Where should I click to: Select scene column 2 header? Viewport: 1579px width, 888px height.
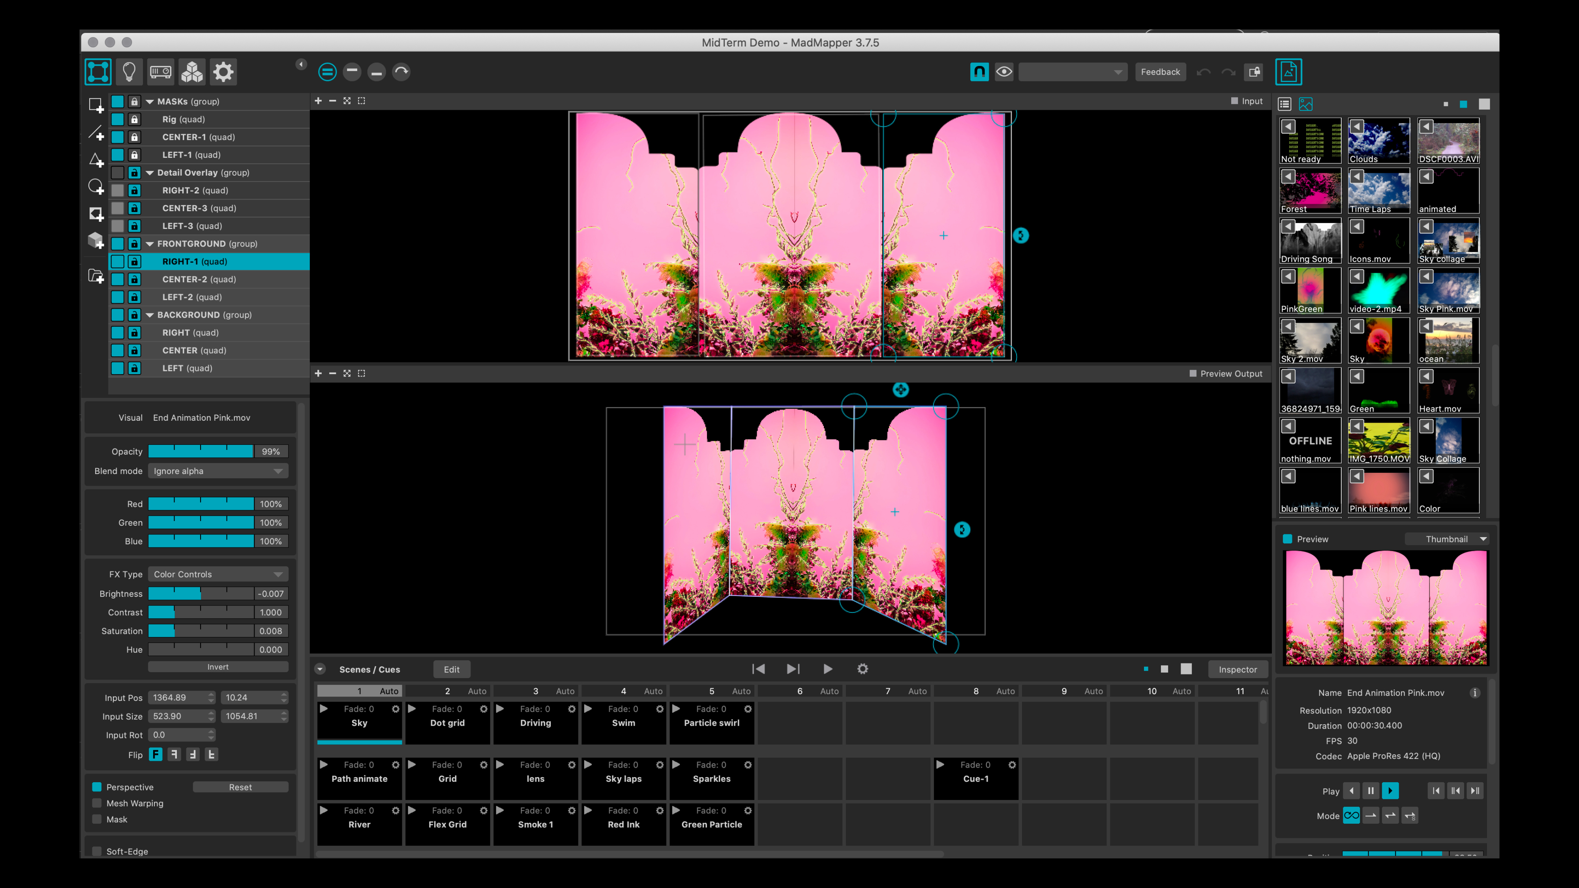pyautogui.click(x=448, y=691)
